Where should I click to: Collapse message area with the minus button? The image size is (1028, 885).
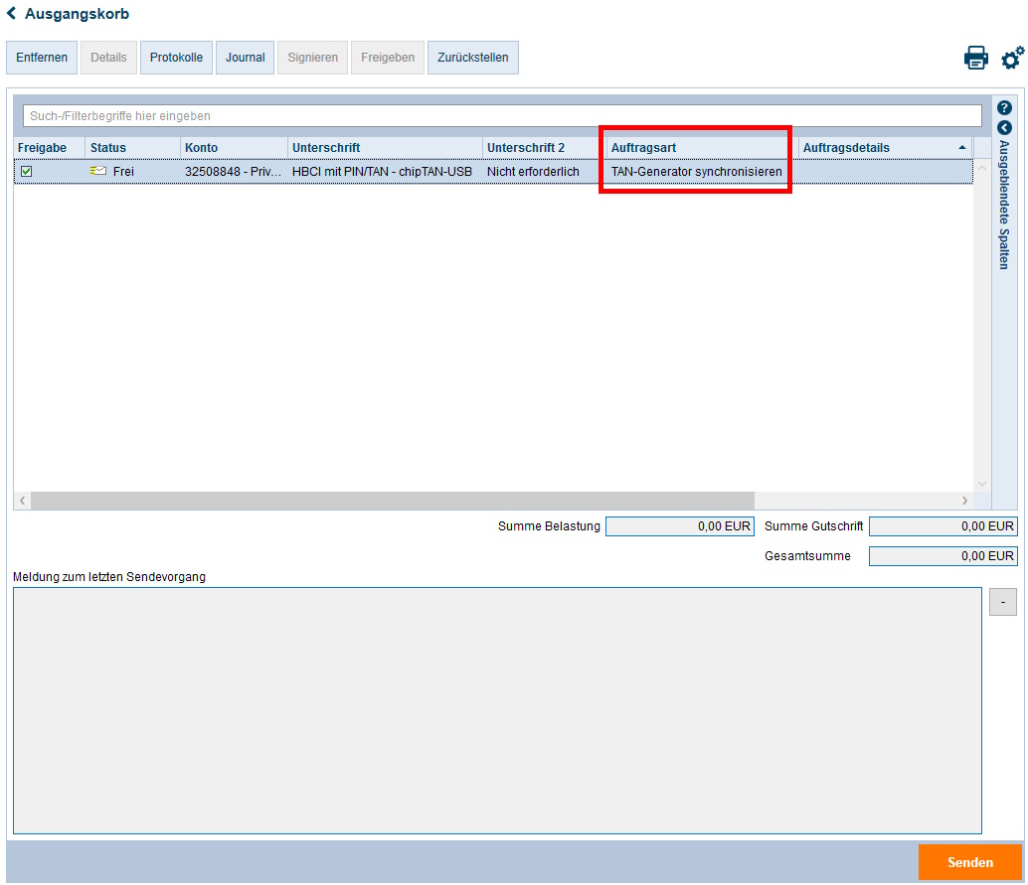[1002, 602]
